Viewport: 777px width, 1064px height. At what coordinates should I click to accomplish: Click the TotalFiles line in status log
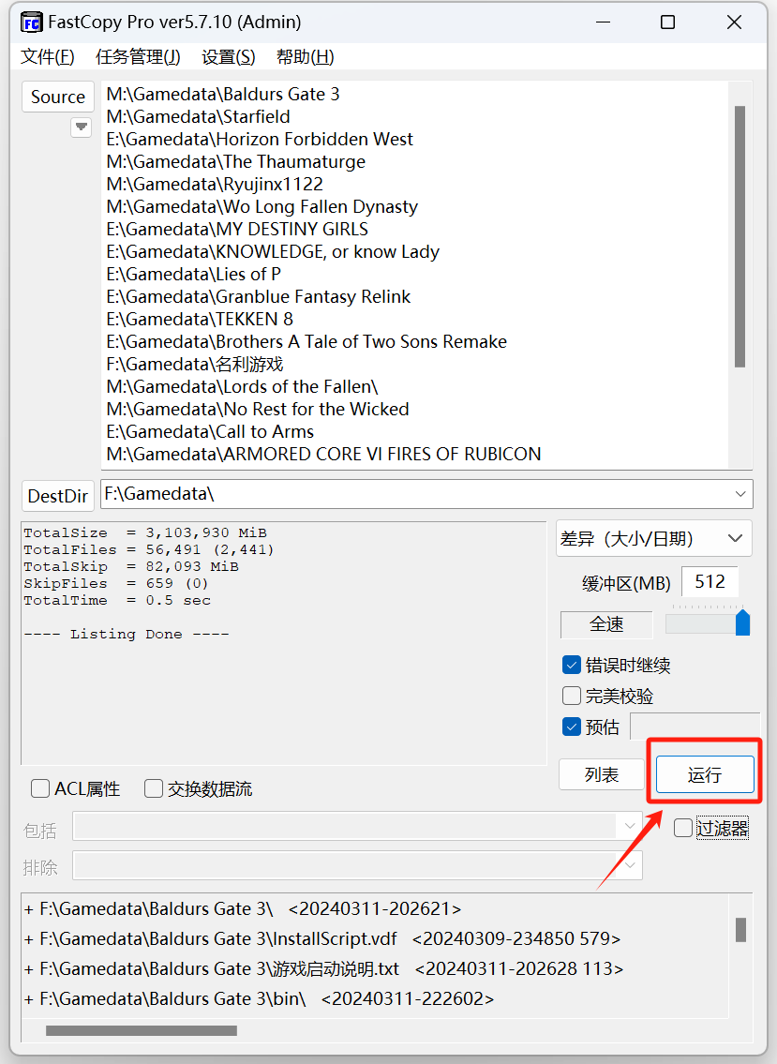(149, 549)
